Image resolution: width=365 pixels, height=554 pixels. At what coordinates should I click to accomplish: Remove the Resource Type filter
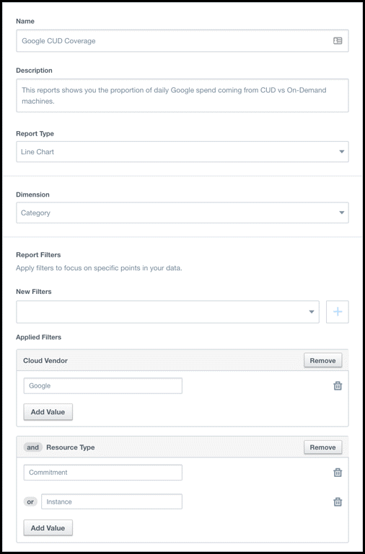pos(323,447)
